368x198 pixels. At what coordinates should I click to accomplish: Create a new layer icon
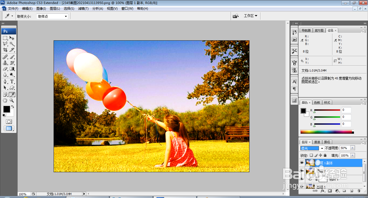click(352, 191)
